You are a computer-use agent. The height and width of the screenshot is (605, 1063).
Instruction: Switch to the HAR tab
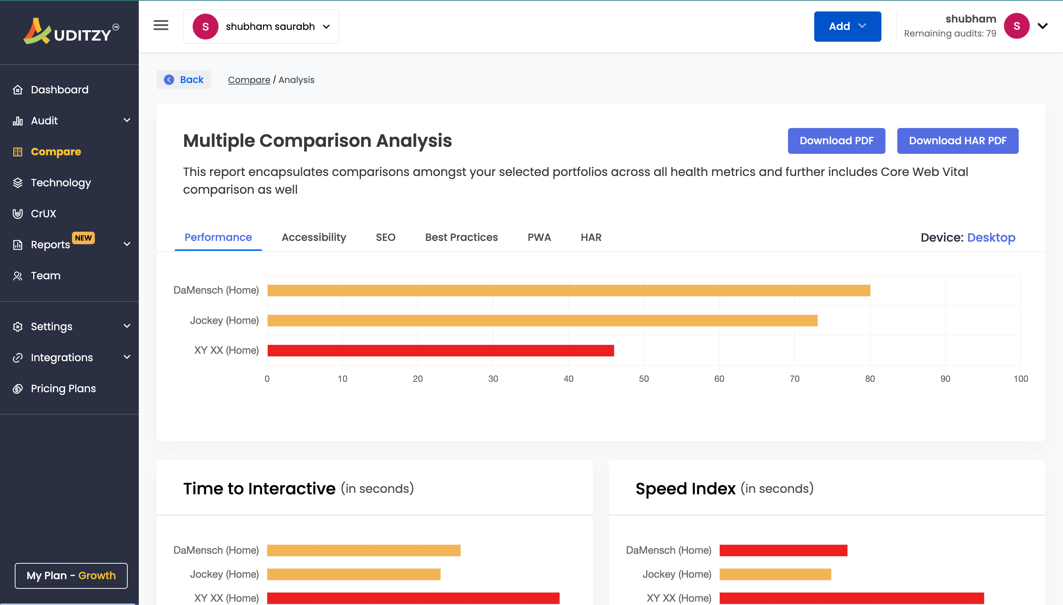tap(591, 237)
